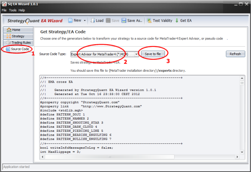Click the New document toolbar icon
Screen dimensions: 251x172
coord(70,21)
